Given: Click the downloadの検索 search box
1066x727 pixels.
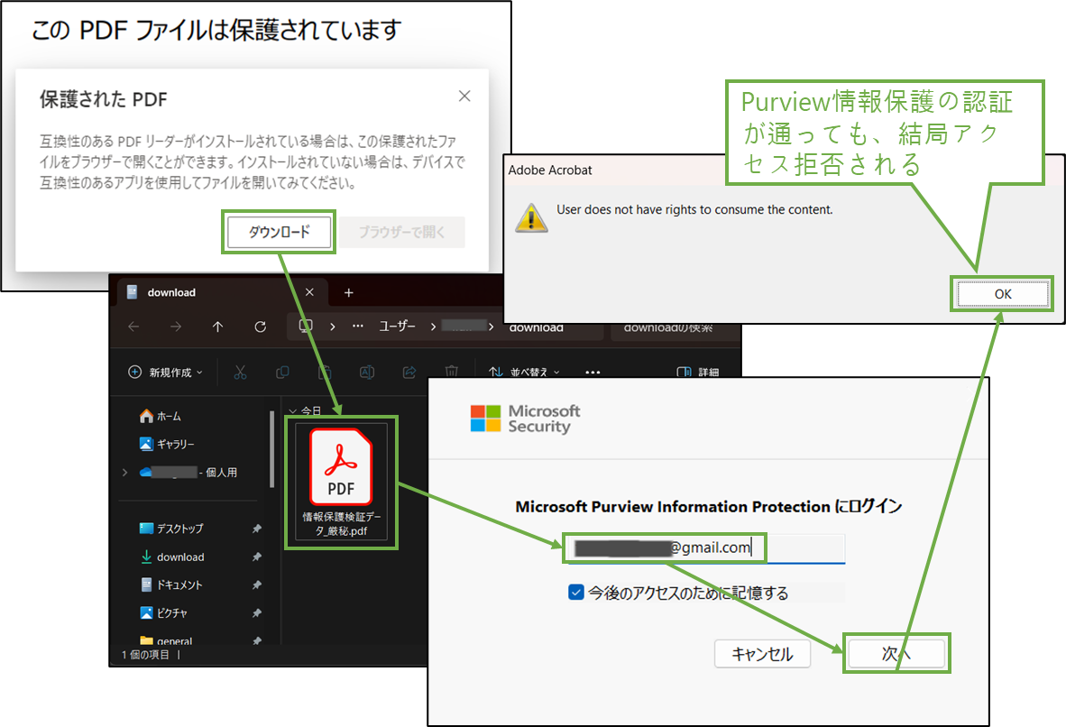Looking at the screenshot, I should pos(673,329).
